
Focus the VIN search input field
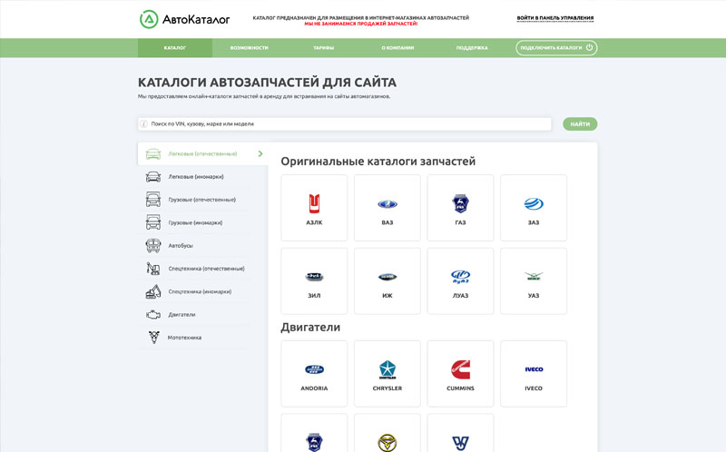(345, 124)
